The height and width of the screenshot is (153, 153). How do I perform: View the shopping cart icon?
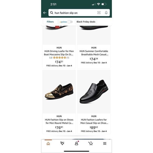point(90,143)
